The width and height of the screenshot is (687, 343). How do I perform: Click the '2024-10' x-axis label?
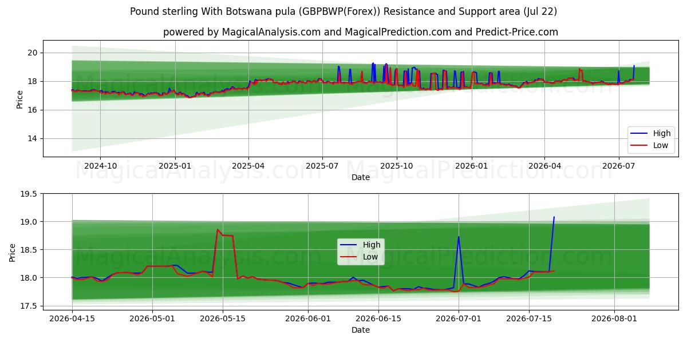100,166
